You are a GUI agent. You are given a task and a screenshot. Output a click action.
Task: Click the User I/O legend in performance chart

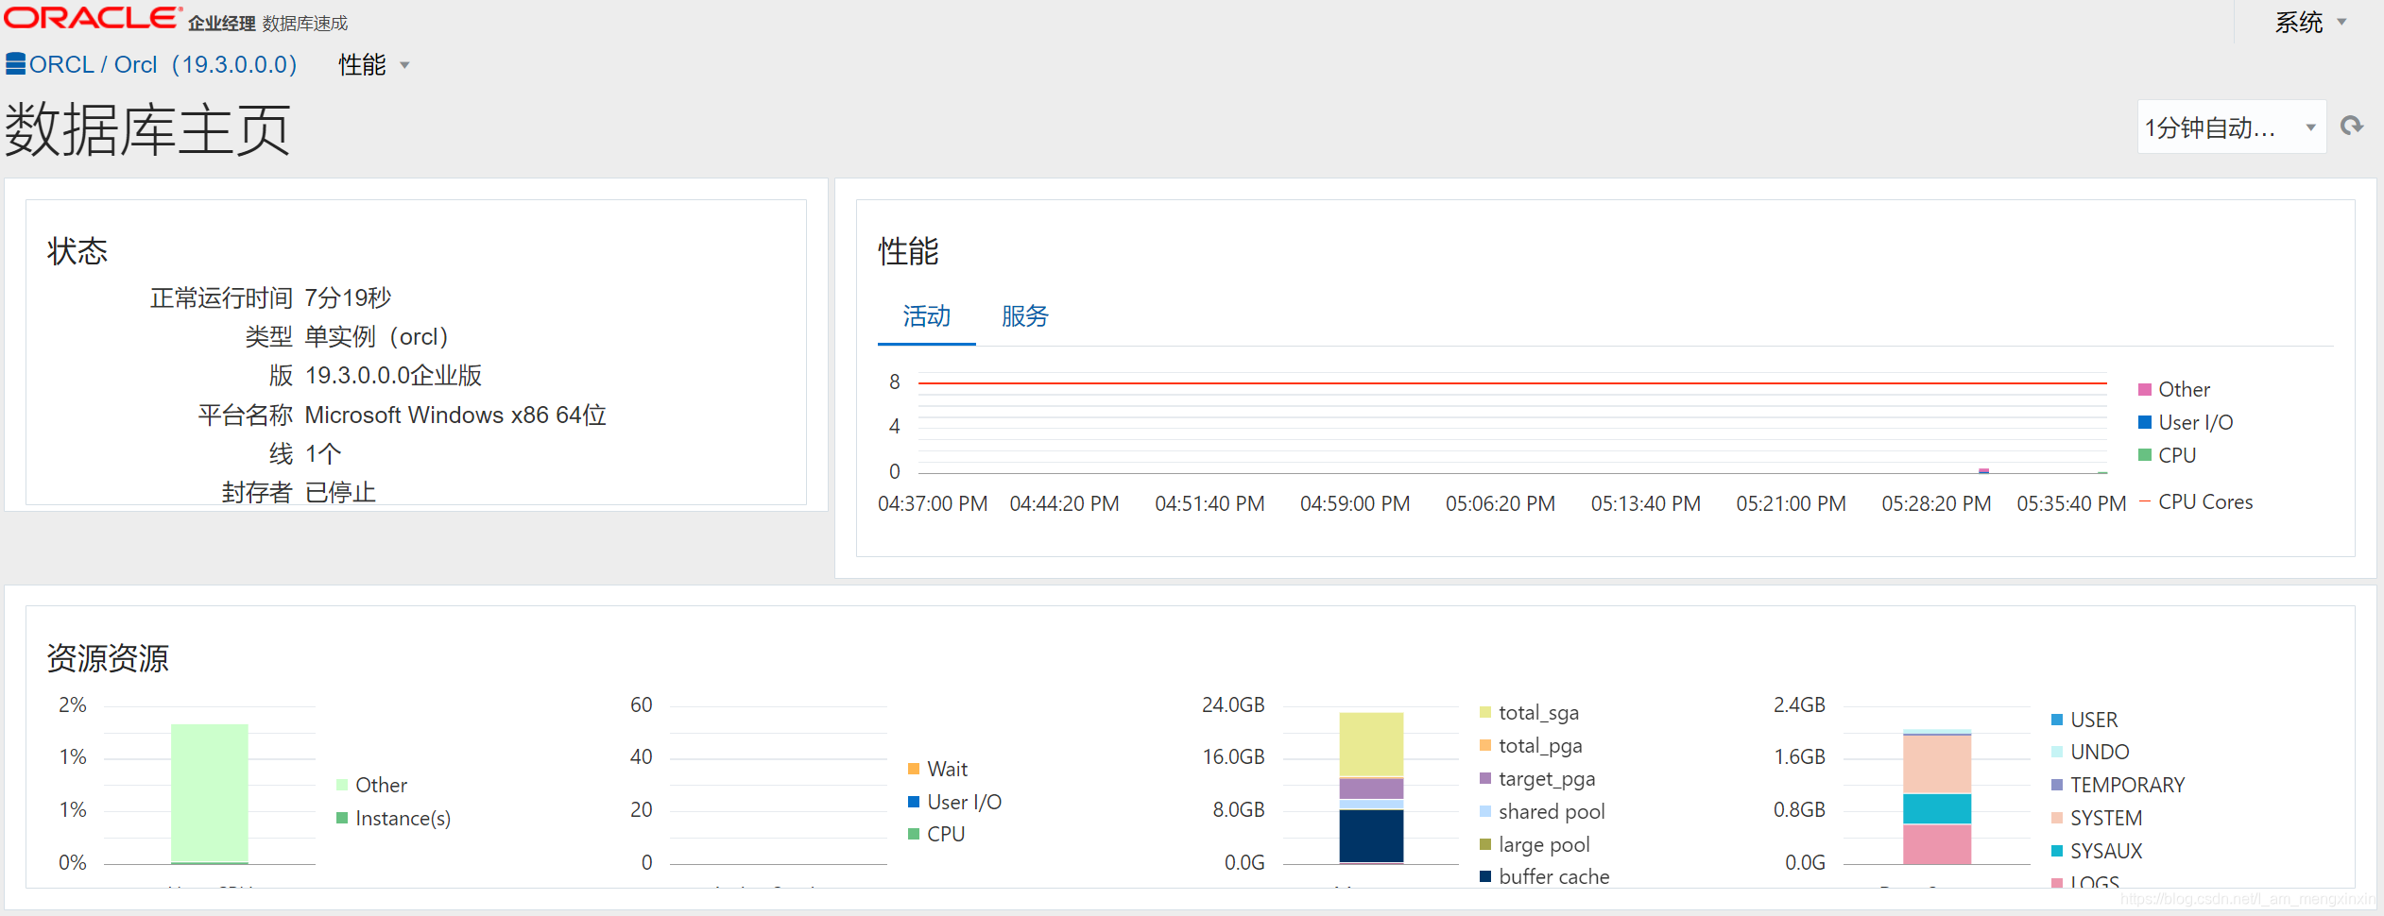[2186, 422]
